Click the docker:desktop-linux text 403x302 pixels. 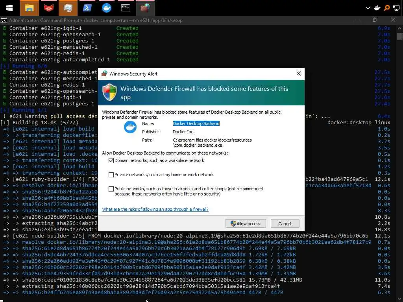click(359, 123)
